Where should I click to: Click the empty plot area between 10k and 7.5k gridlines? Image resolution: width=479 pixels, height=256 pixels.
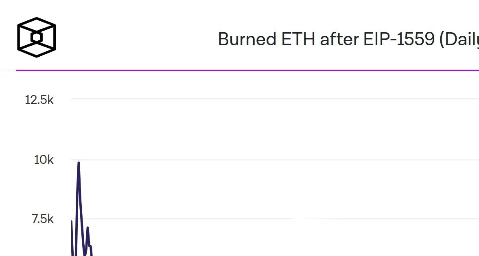coord(265,190)
